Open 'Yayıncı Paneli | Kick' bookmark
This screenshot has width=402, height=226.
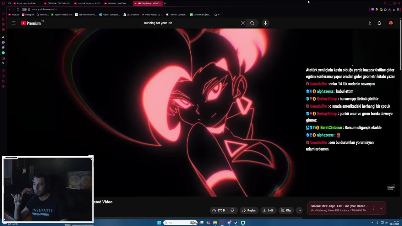pos(62,15)
